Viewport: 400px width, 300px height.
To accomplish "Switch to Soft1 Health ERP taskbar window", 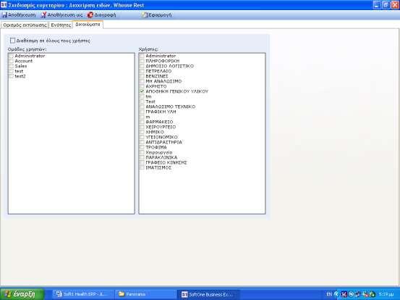I will pyautogui.click(x=82, y=294).
